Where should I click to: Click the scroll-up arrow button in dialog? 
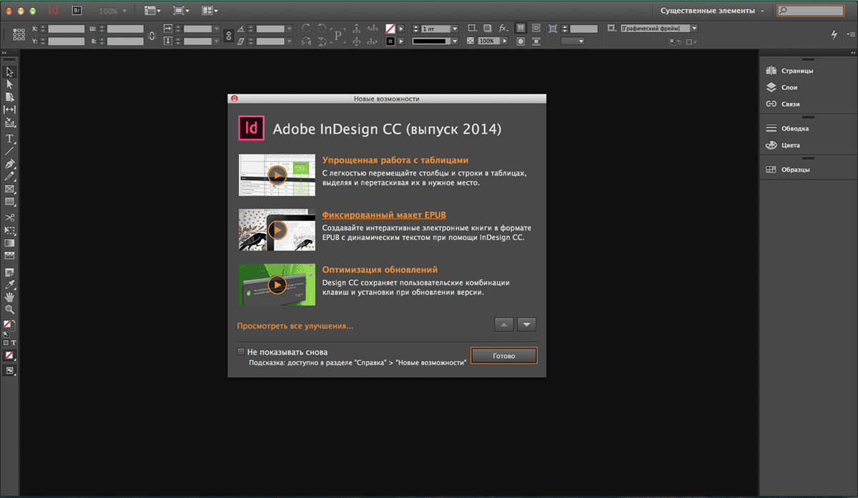coord(504,324)
